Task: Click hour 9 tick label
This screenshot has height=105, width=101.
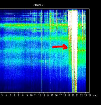Action: 27,95
